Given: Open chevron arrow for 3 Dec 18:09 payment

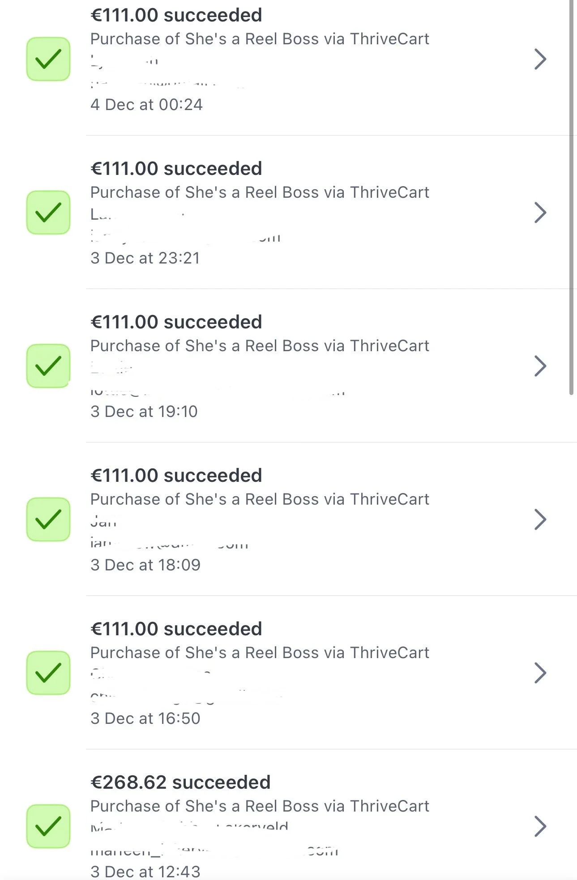Looking at the screenshot, I should pyautogui.click(x=540, y=519).
